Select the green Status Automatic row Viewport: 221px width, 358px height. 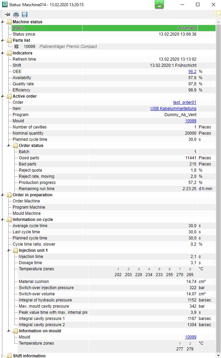coord(113,28)
